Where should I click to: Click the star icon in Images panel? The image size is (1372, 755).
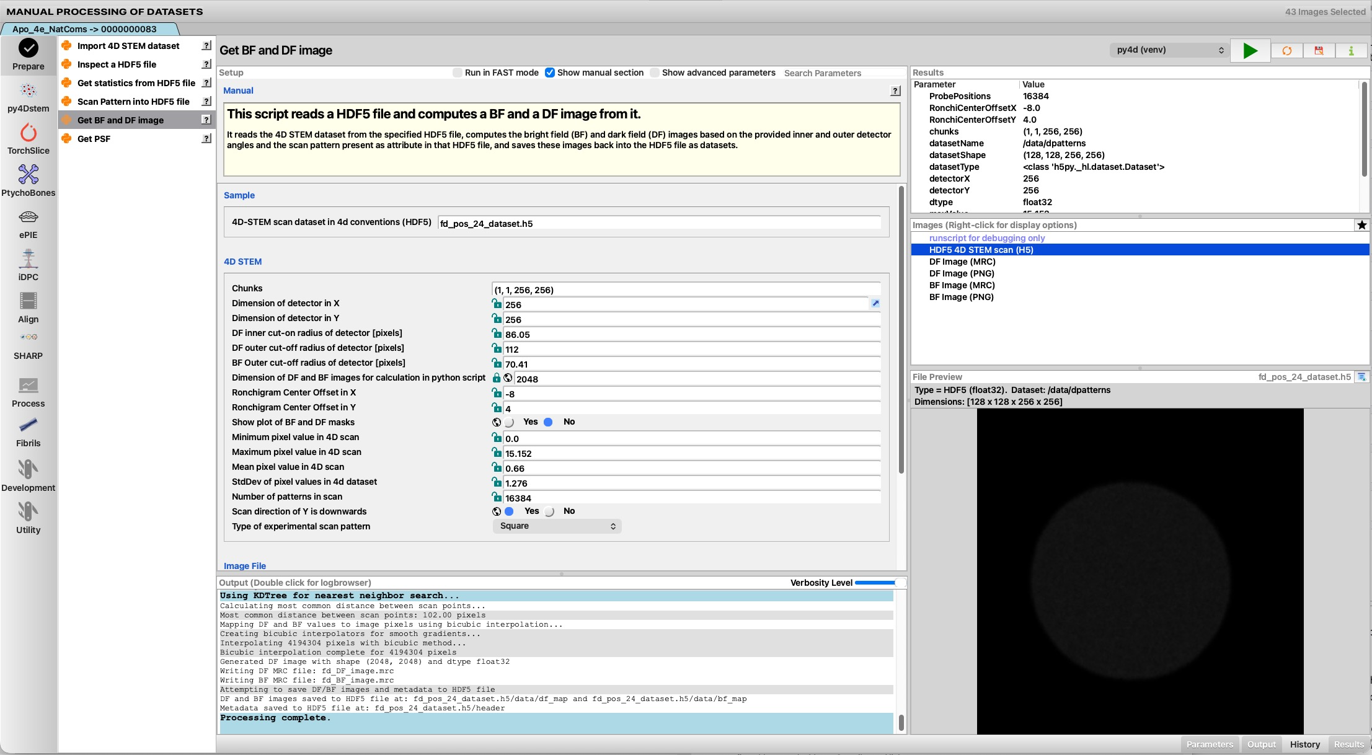click(x=1362, y=225)
